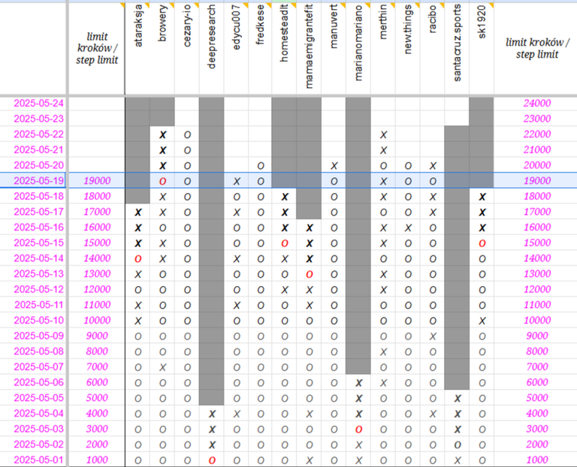Image resolution: width=577 pixels, height=467 pixels.
Task: Click the bold X in browery on 2025-05-22
Action: [x=162, y=134]
